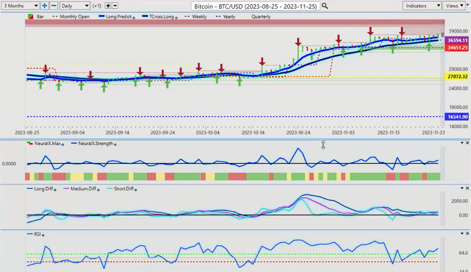Toggle the Yearly legend entry
This screenshot has height=272, width=471.
click(x=229, y=16)
